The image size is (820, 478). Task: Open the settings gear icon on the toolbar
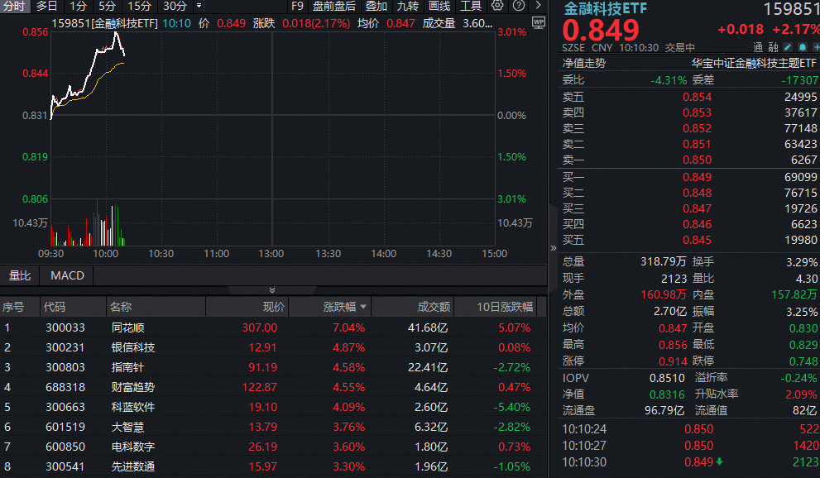pos(497,7)
